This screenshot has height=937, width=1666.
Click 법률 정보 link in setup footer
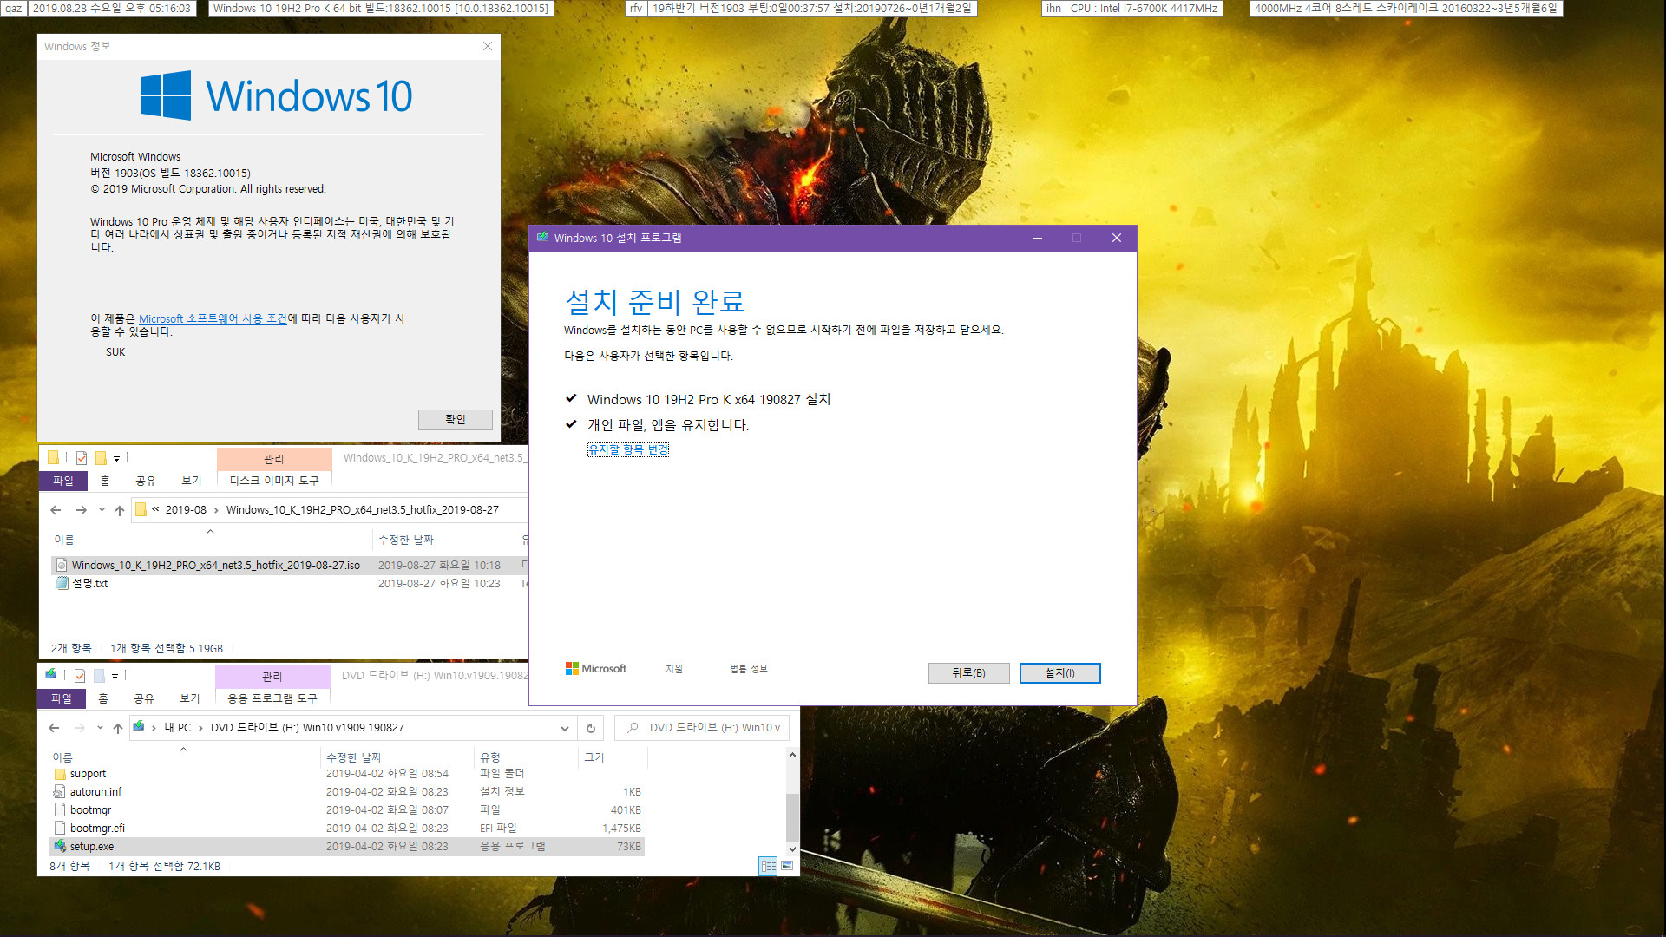748,669
